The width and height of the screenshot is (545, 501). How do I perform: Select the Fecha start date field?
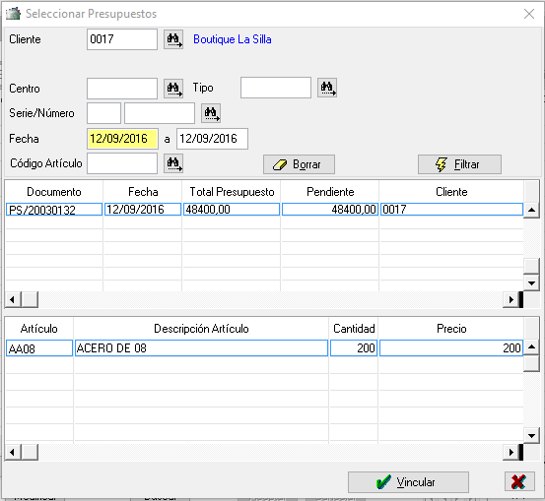tap(122, 139)
